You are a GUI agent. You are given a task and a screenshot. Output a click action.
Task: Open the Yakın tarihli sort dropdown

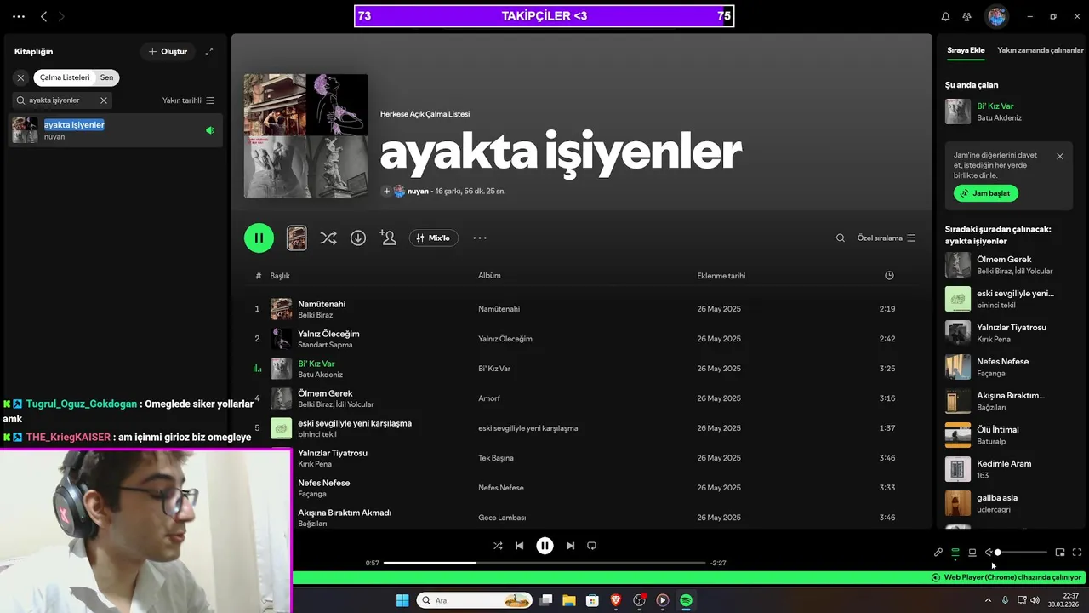188,100
